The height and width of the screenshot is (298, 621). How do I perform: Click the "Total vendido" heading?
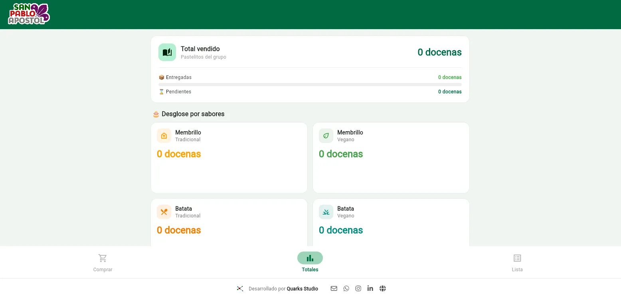[200, 49]
